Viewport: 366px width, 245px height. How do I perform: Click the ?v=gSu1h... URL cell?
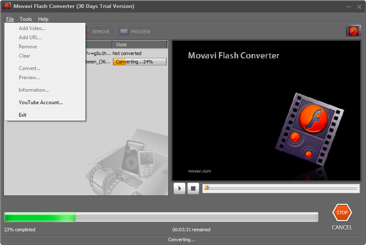coord(98,53)
